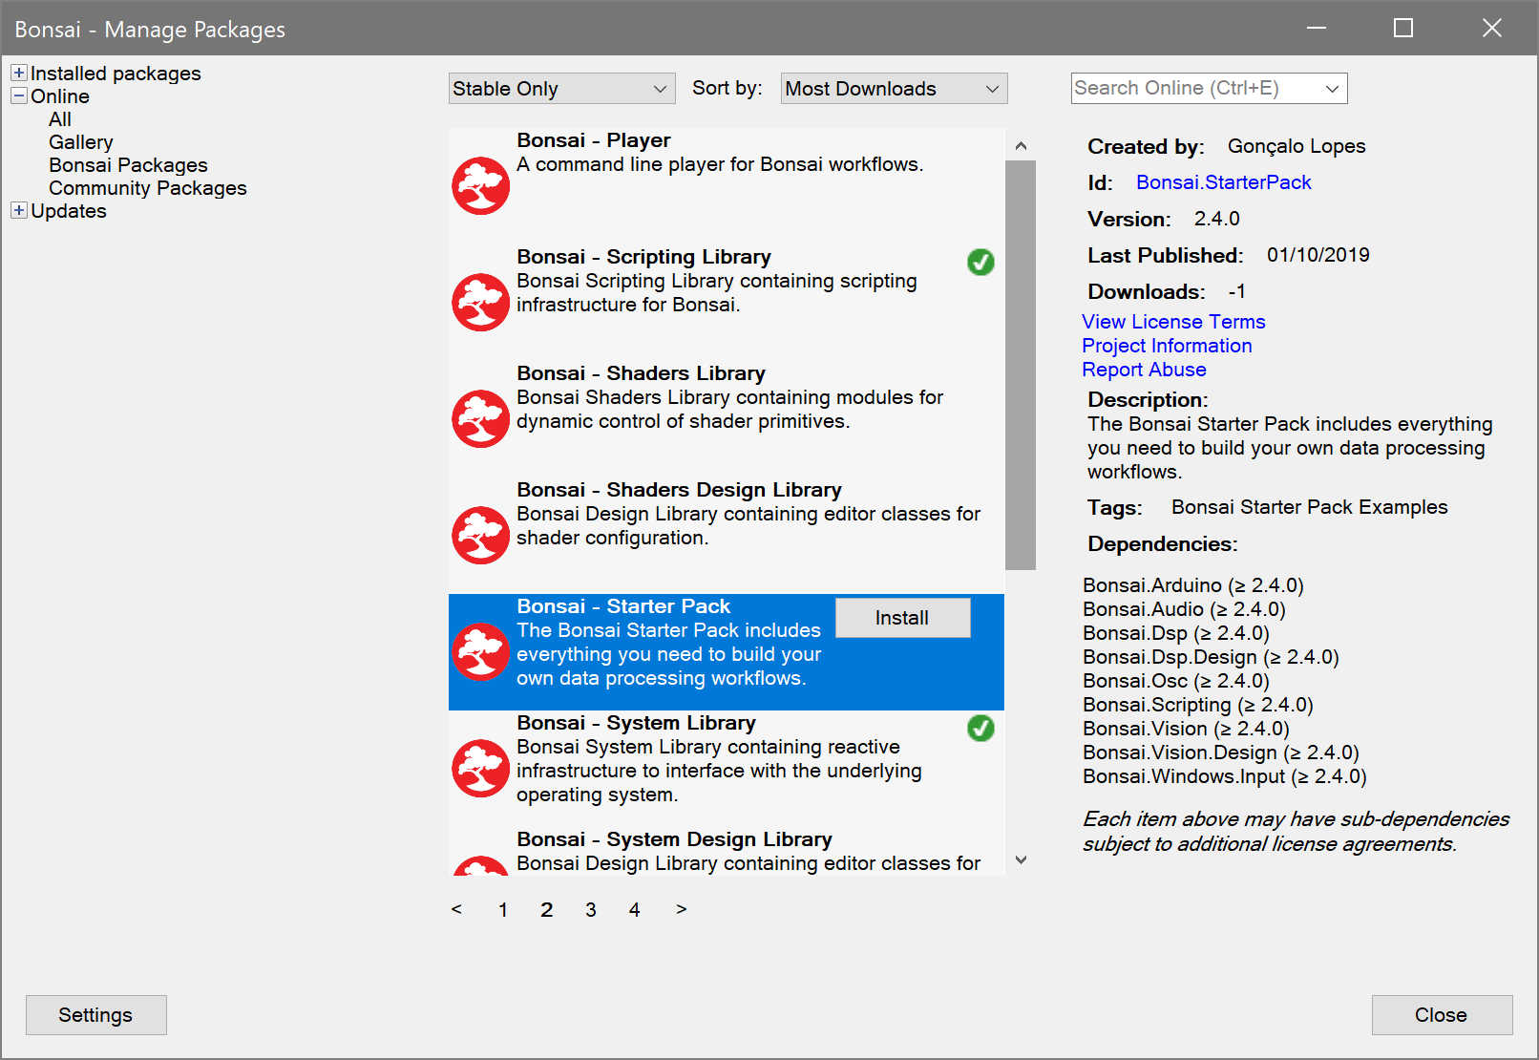This screenshot has height=1060, width=1539.
Task: Click the Bonsai - Scripting Library package icon
Action: 480,303
